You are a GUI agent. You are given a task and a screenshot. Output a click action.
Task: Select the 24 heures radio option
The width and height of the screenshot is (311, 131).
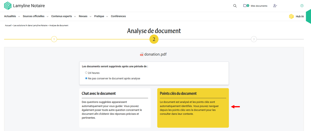click(x=86, y=73)
